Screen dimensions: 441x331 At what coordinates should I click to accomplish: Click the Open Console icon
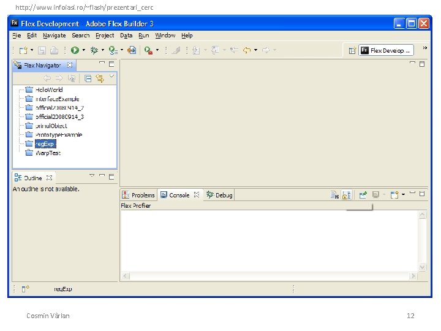pyautogui.click(x=394, y=195)
